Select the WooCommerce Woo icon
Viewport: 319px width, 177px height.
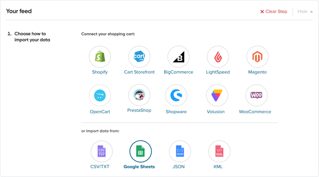pos(256,95)
